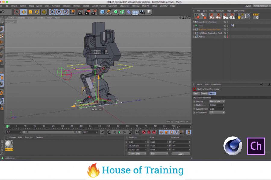
Task: Render to Picture Viewer icon
Action: click(87, 12)
